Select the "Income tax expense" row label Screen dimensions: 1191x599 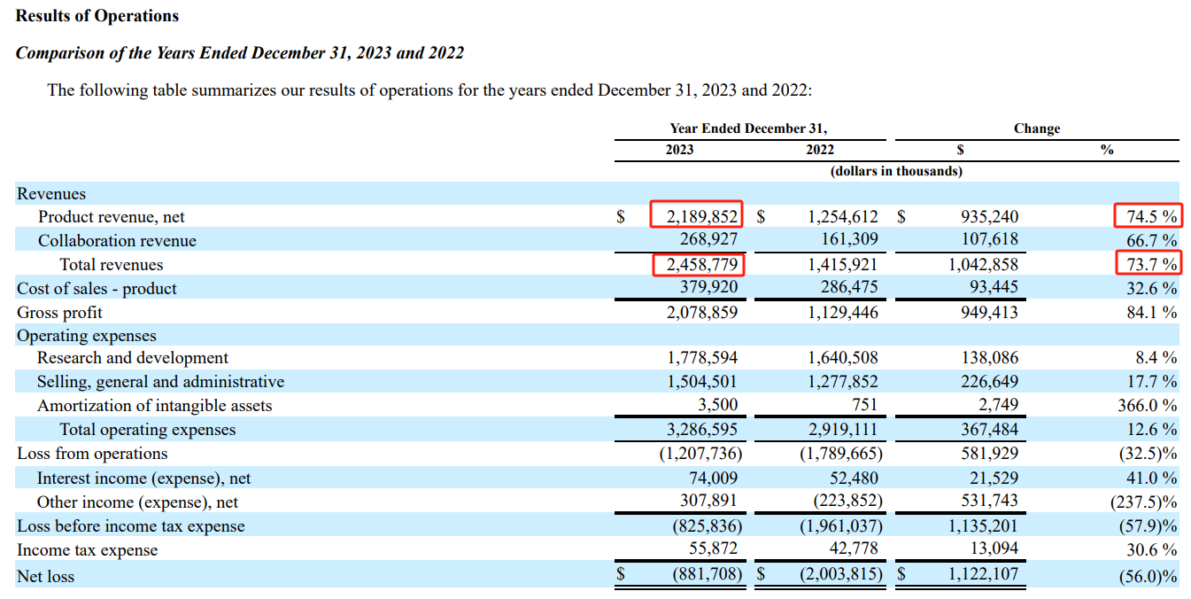pyautogui.click(x=87, y=550)
